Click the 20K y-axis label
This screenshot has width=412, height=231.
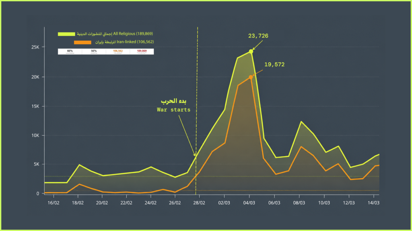pyautogui.click(x=35, y=77)
